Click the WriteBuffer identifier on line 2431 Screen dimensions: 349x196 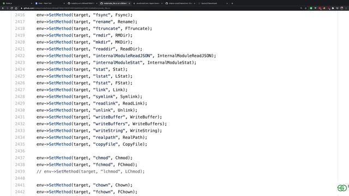coord(143,117)
